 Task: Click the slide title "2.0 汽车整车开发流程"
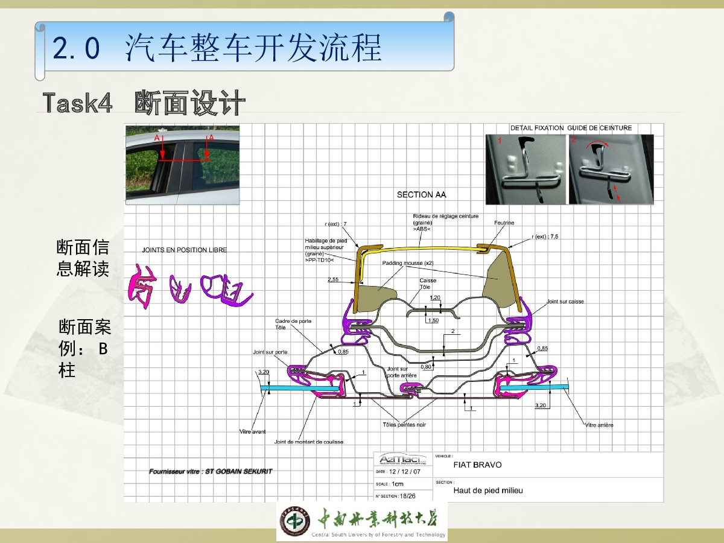point(217,49)
